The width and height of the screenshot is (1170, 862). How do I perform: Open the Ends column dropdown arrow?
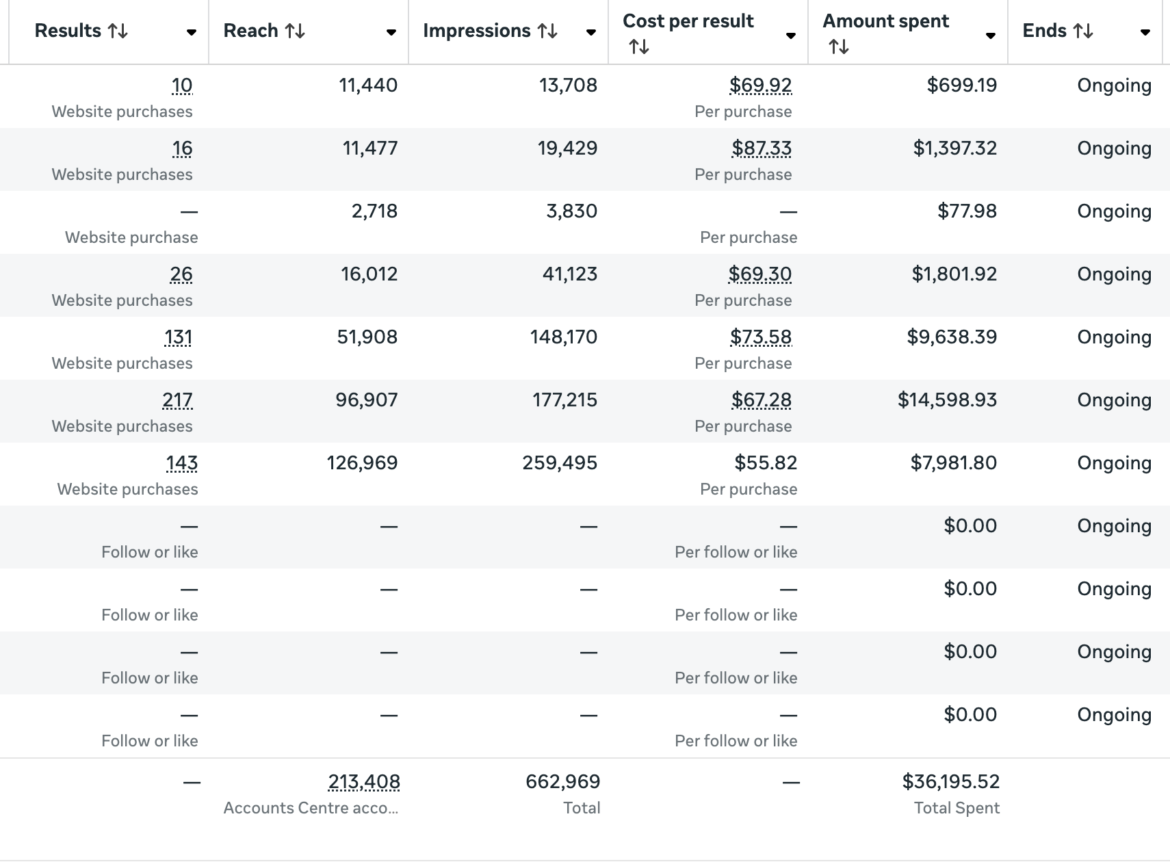coord(1145,32)
